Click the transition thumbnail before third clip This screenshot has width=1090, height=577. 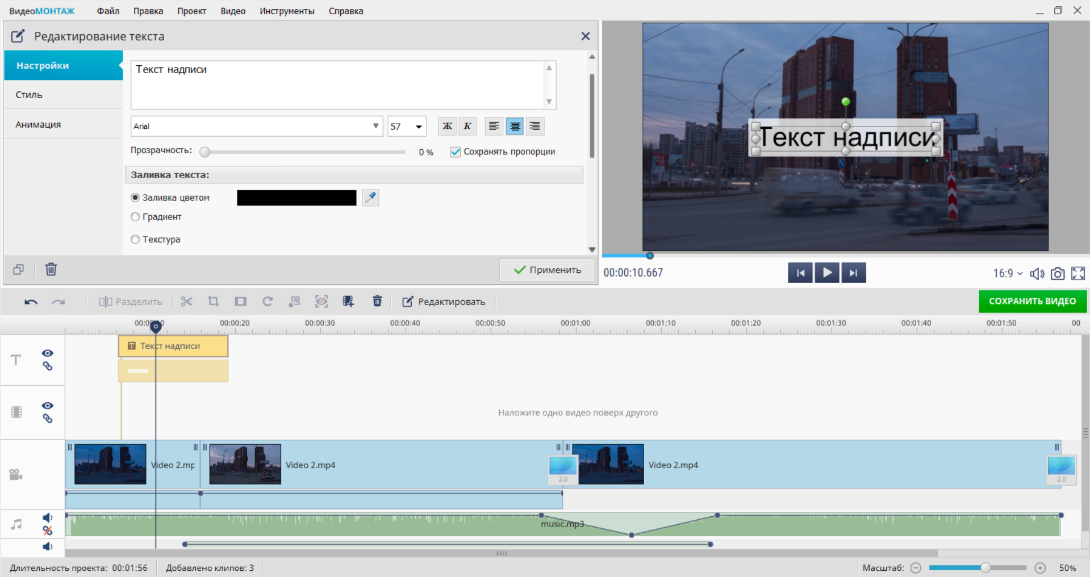tap(563, 470)
